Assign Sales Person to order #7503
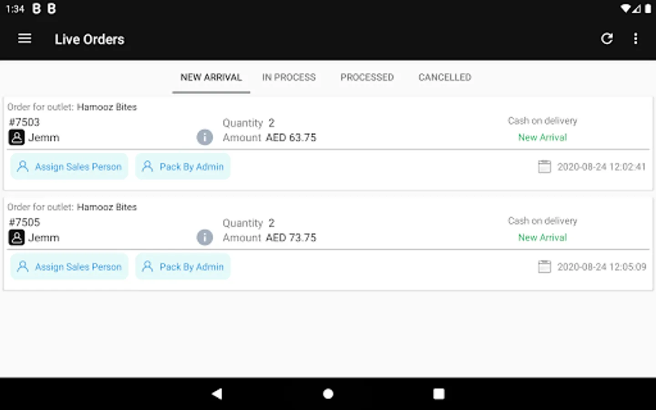Image resolution: width=656 pixels, height=410 pixels. click(69, 167)
